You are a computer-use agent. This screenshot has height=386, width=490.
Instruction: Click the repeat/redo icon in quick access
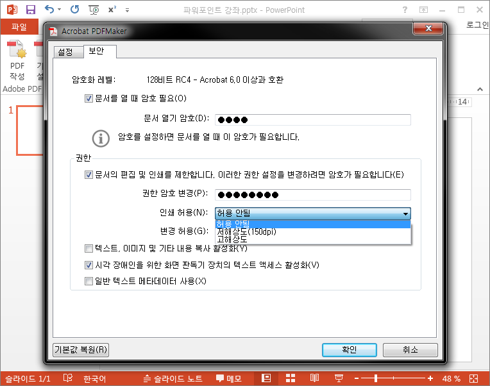point(74,10)
